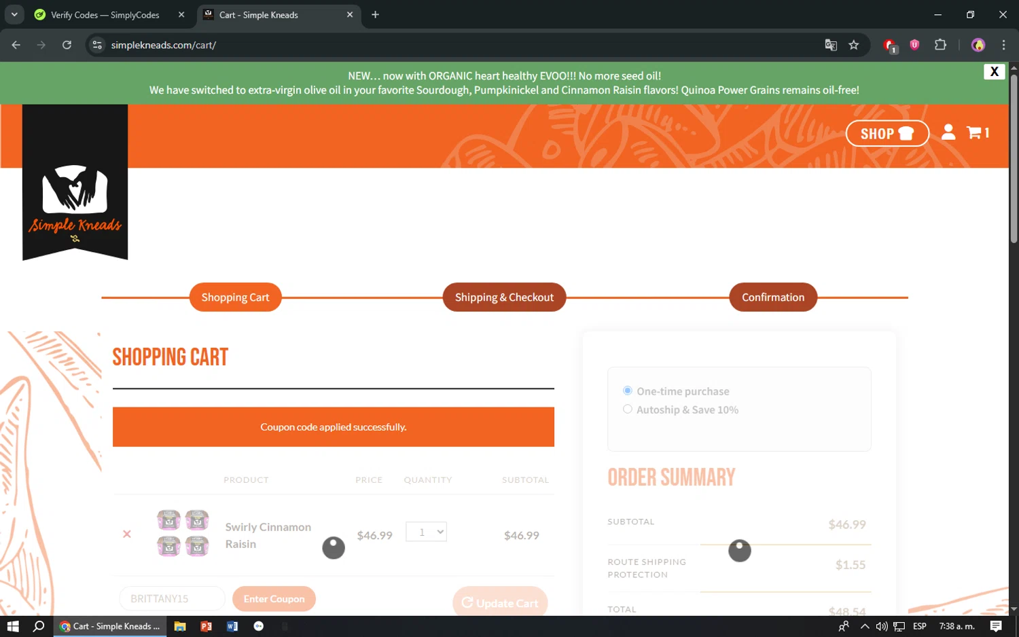
Task: Open a new browser tab
Action: click(x=375, y=14)
